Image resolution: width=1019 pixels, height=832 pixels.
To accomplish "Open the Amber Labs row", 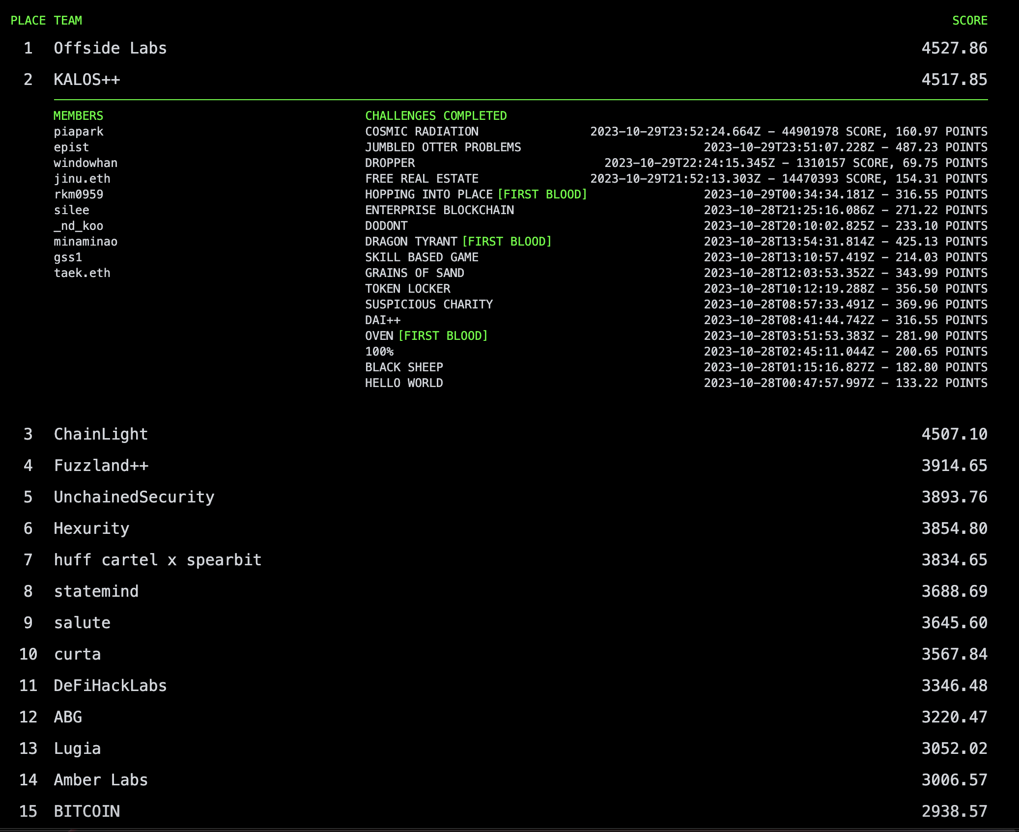I will 101,780.
